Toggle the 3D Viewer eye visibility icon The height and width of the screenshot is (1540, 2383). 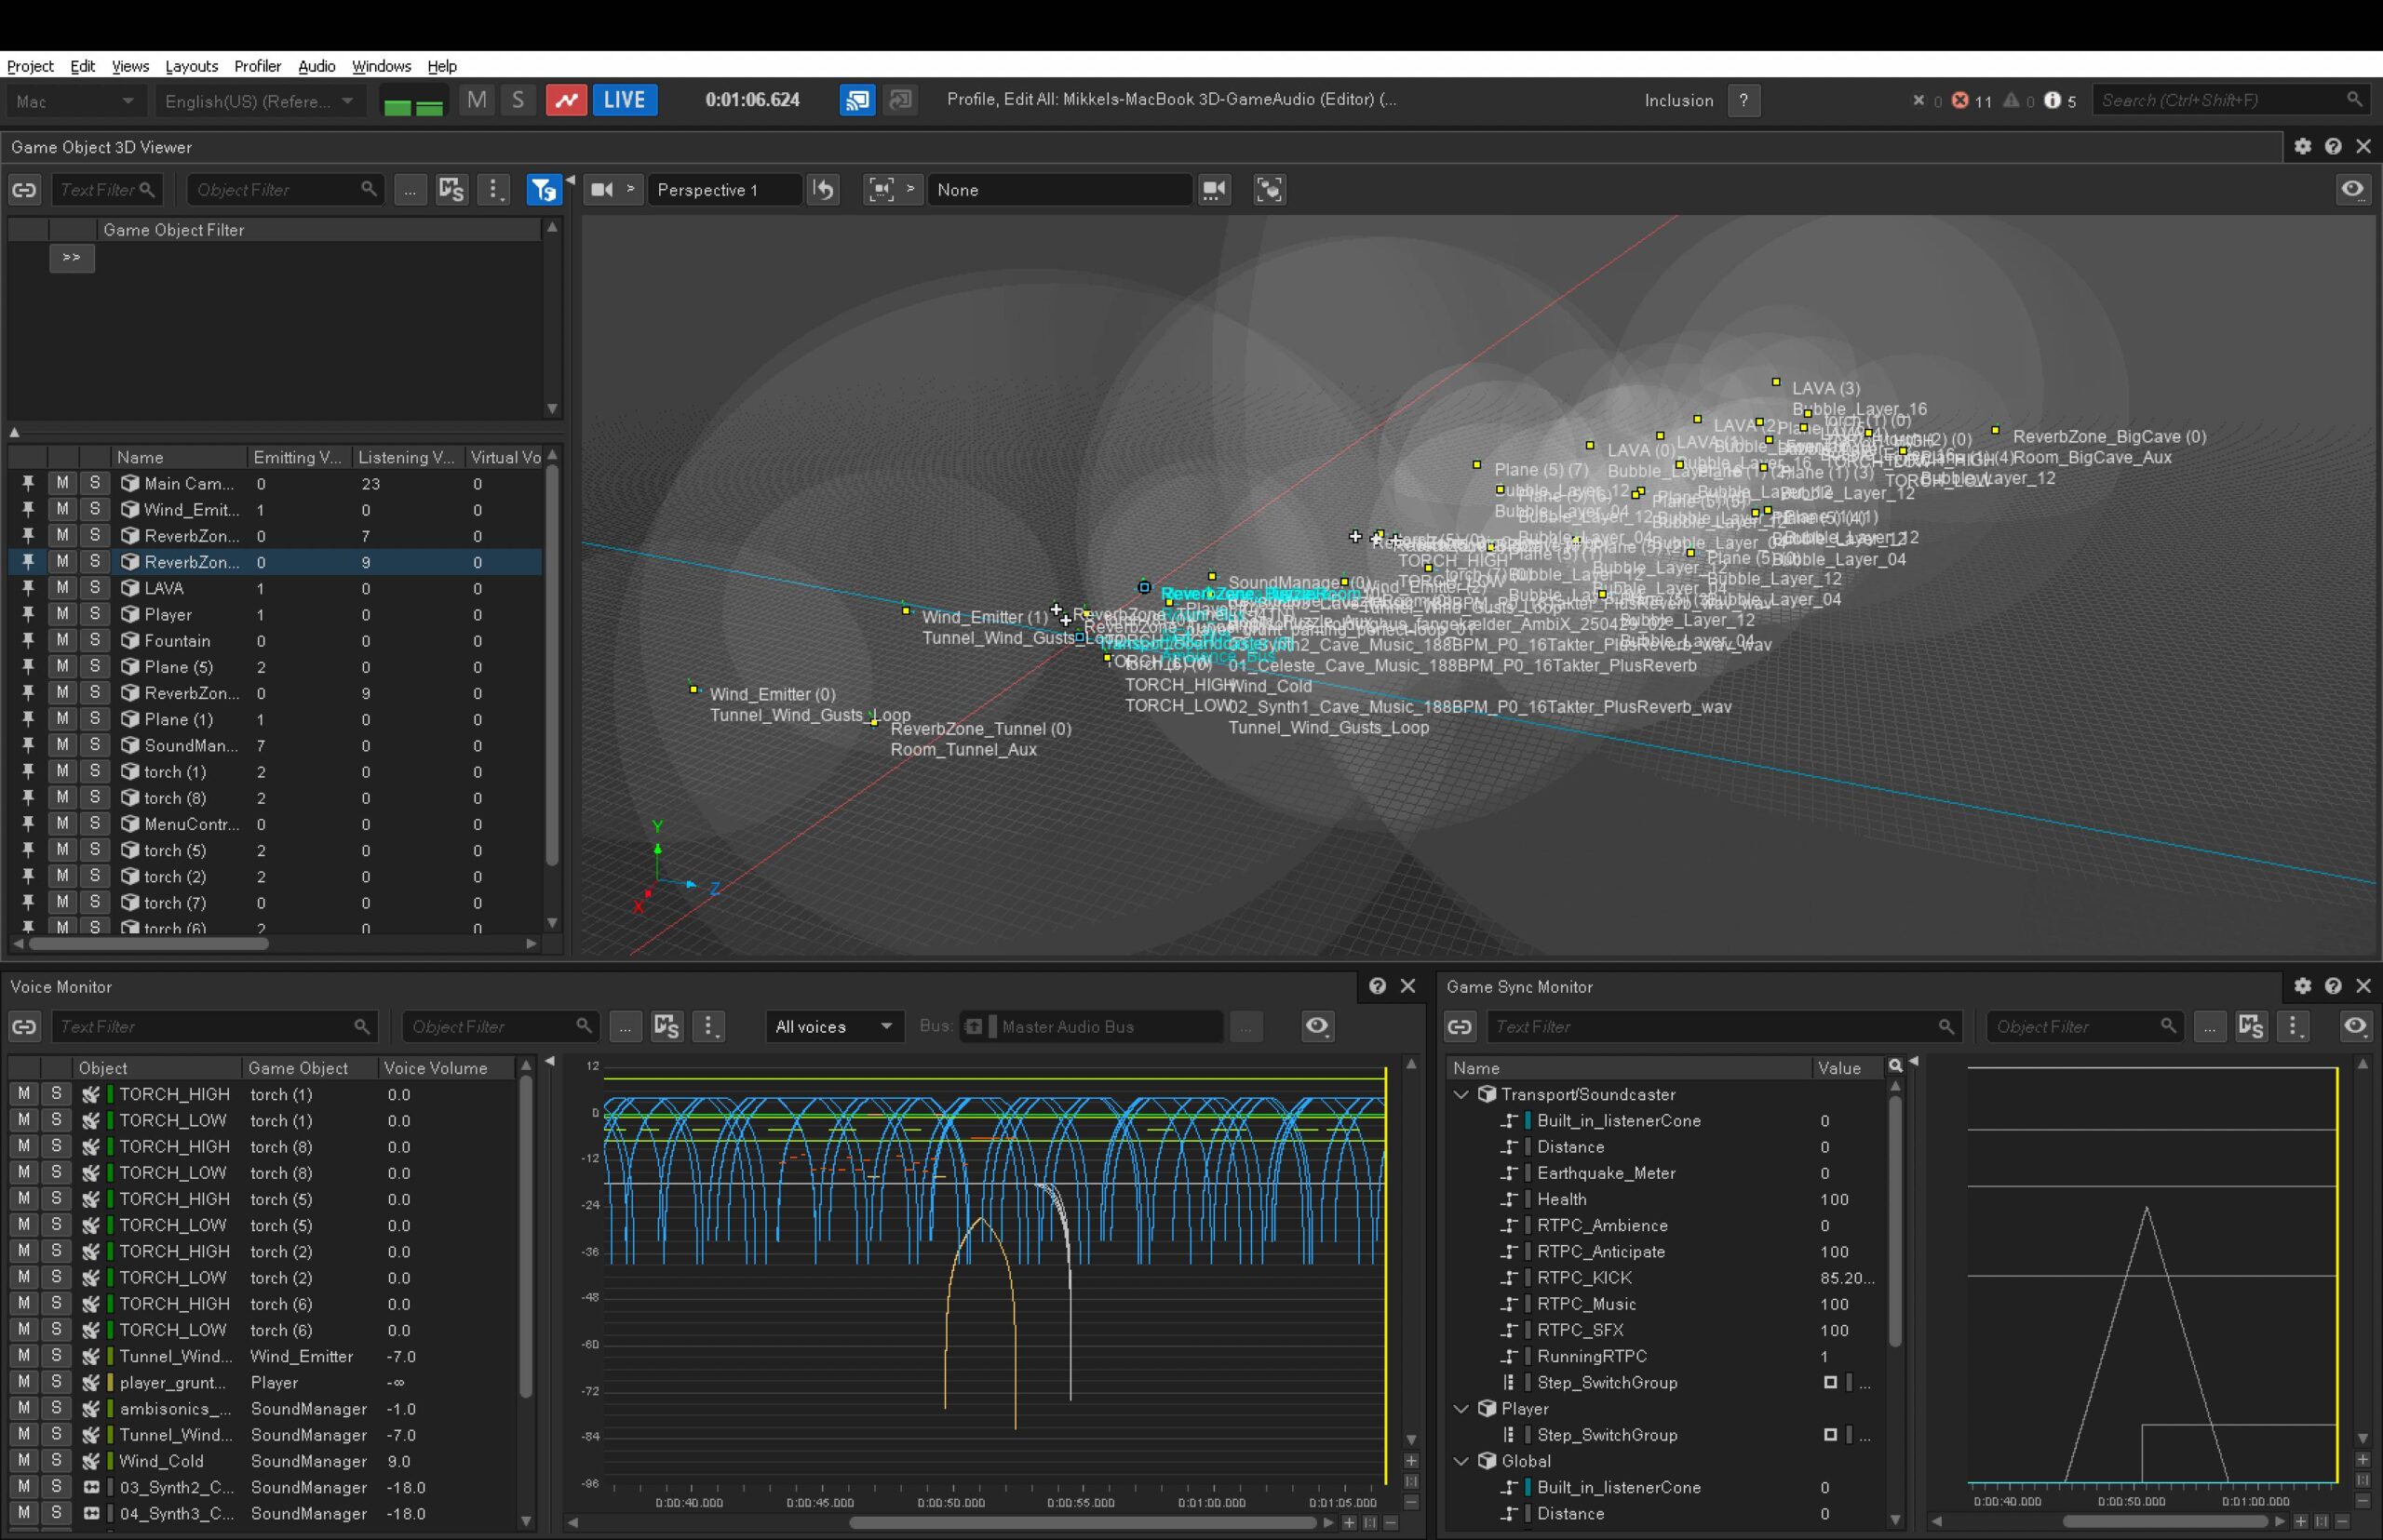click(x=2352, y=190)
